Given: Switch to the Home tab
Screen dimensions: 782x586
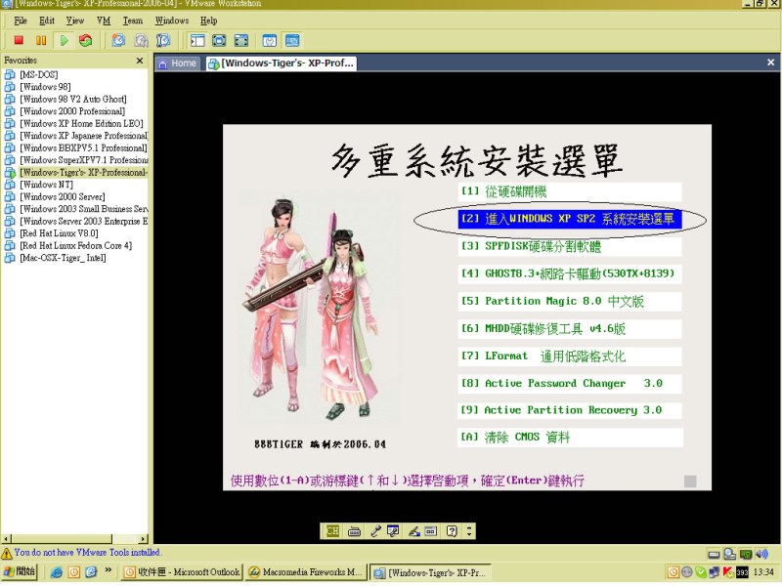Looking at the screenshot, I should (x=178, y=63).
